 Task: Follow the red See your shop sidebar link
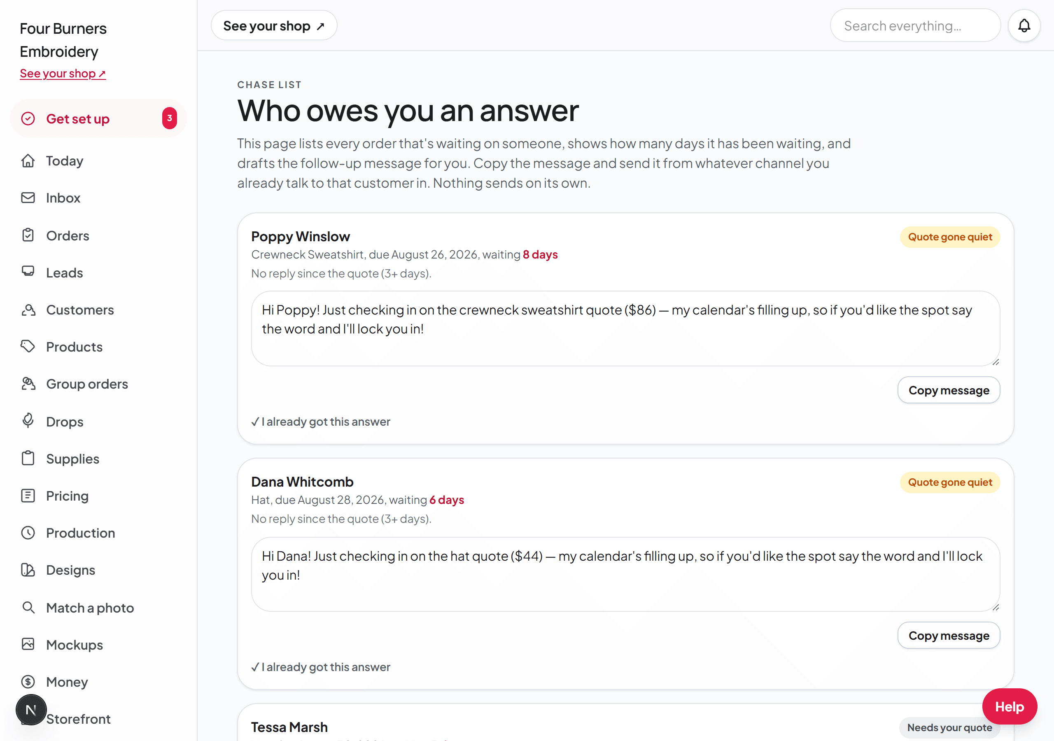click(63, 73)
